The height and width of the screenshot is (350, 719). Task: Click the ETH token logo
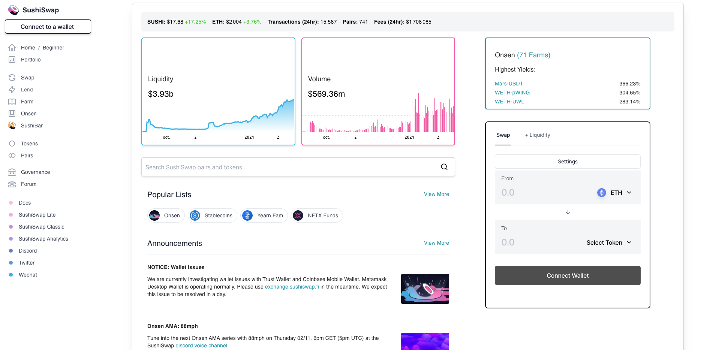602,193
